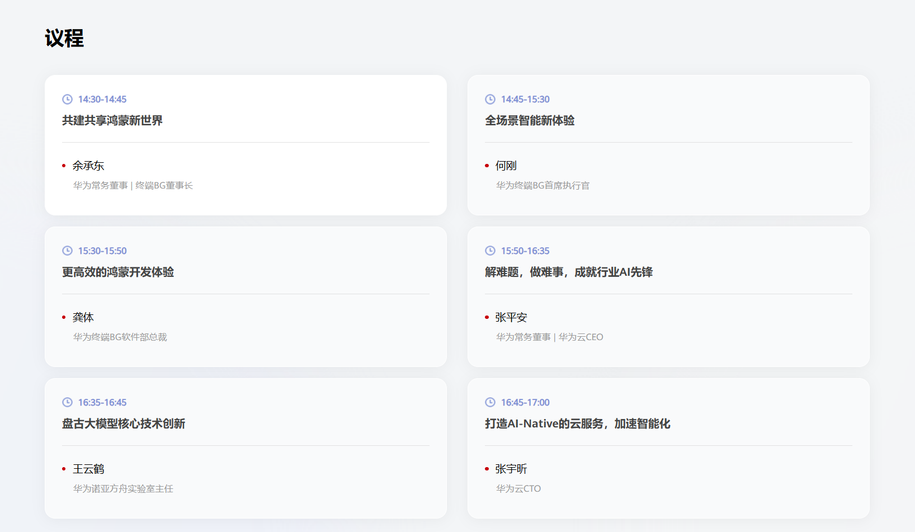Select the 议程 page heading
This screenshot has height=532, width=915.
[64, 38]
